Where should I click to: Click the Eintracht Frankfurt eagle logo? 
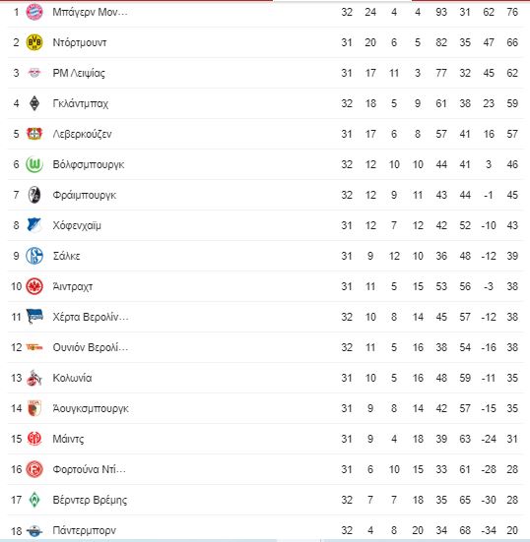point(34,286)
